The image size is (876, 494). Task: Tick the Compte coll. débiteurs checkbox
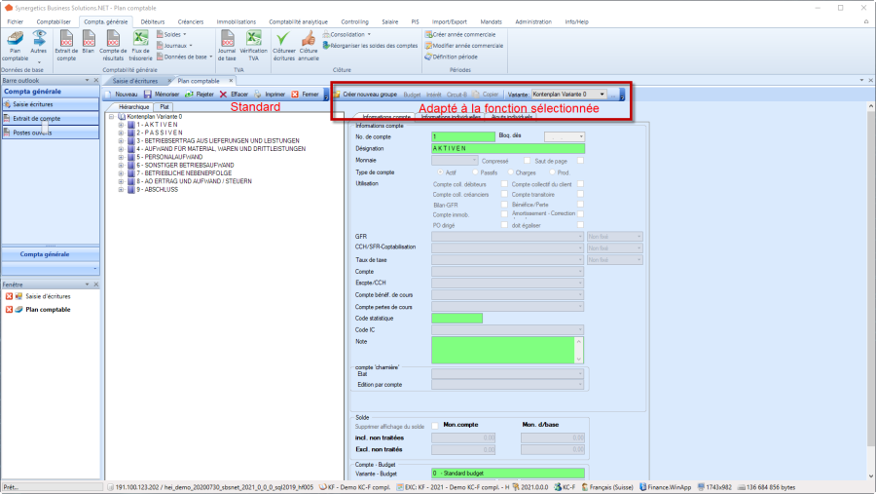tap(504, 183)
